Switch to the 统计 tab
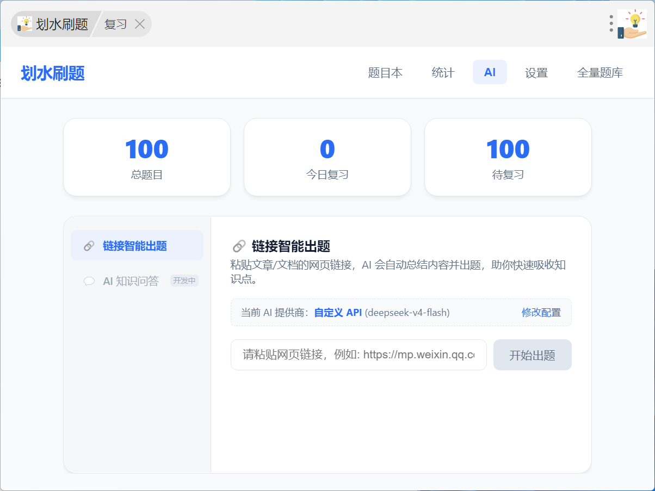 tap(443, 73)
